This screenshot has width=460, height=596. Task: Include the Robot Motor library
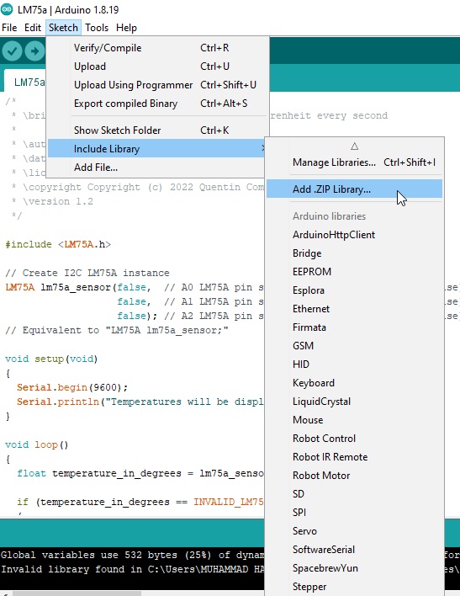click(354, 475)
